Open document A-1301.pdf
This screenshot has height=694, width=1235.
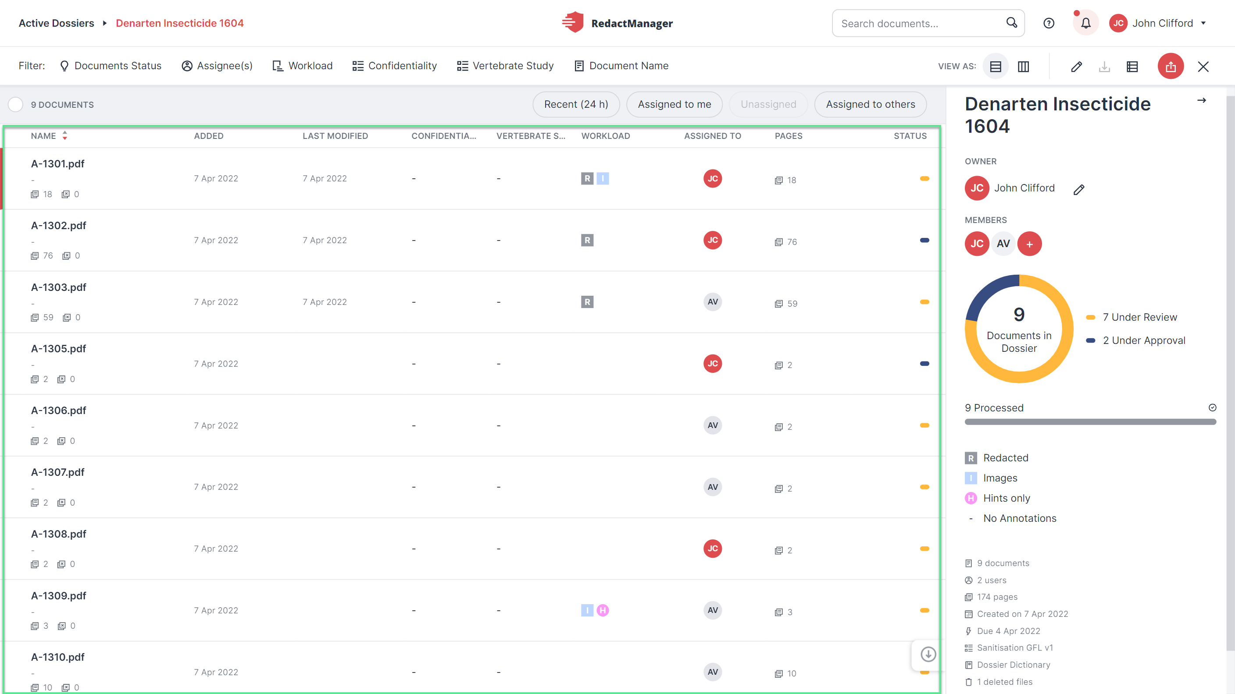point(57,164)
